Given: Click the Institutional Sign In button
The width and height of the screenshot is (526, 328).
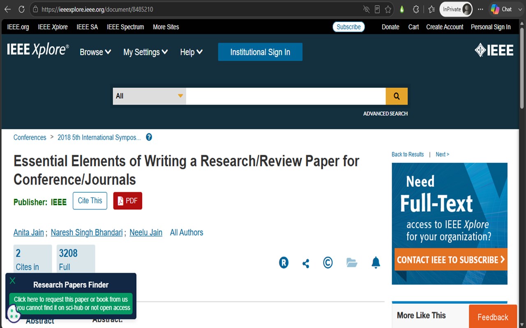Looking at the screenshot, I should 260,52.
